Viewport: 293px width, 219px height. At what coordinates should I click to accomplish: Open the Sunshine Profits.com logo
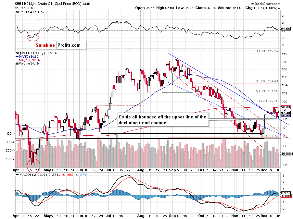click(x=60, y=45)
